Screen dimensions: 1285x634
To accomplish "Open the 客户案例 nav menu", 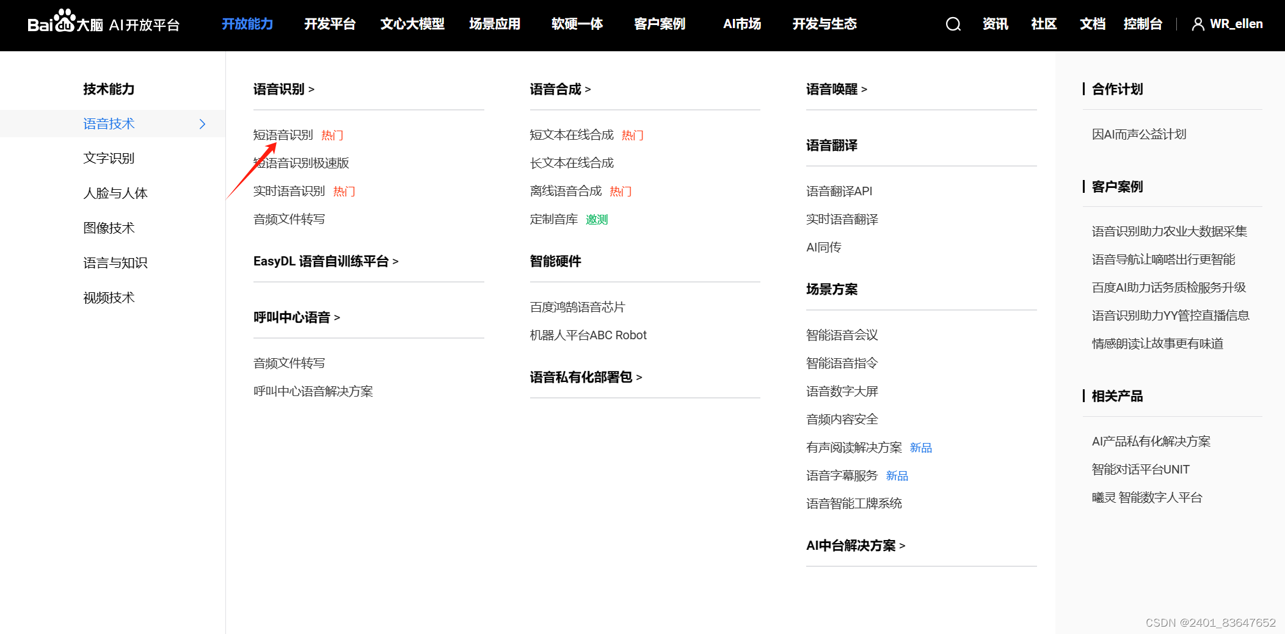I will 660,24.
